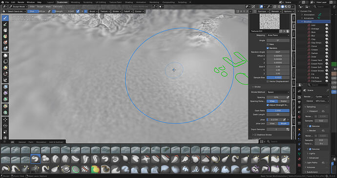Toggle fake user icon for Crease brush
337x178 pixels.
pos(327,50)
